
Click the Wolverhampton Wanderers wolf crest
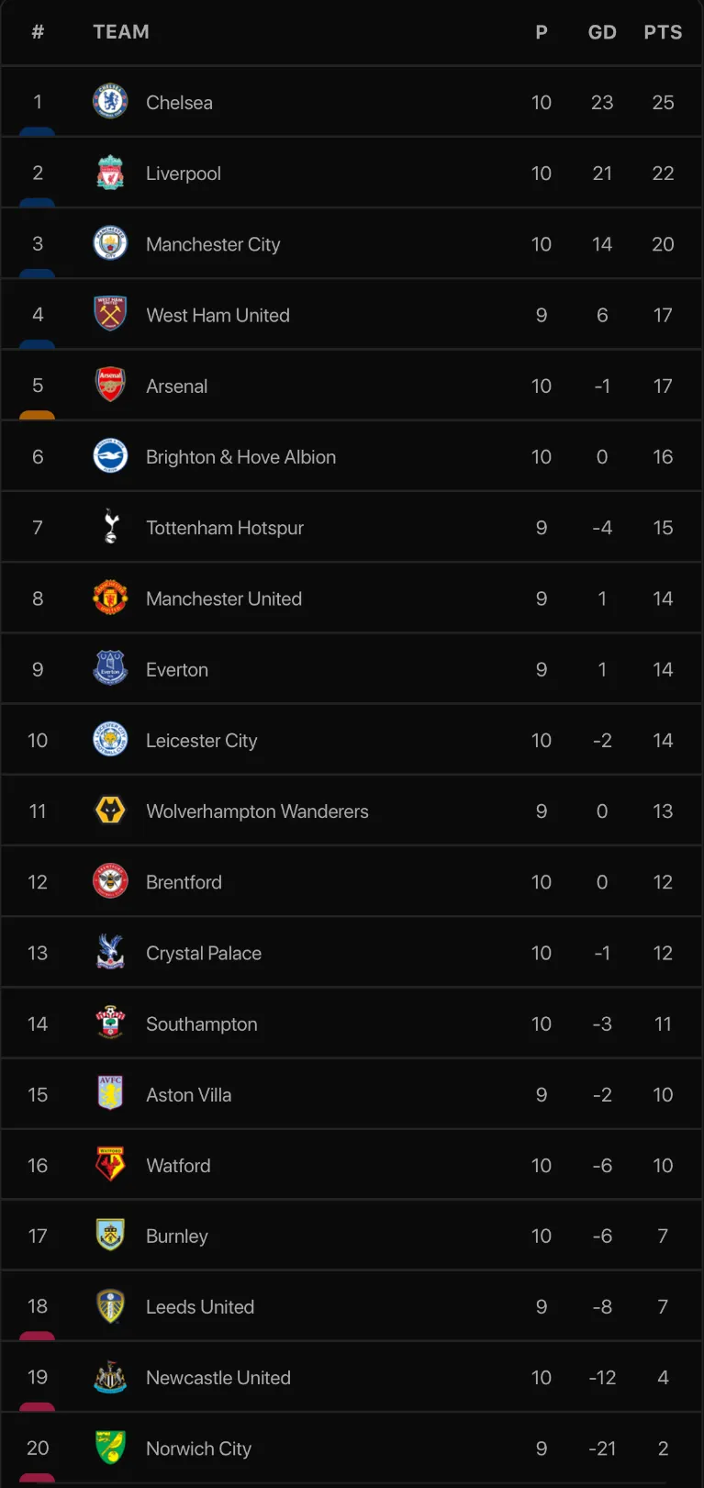pos(110,811)
